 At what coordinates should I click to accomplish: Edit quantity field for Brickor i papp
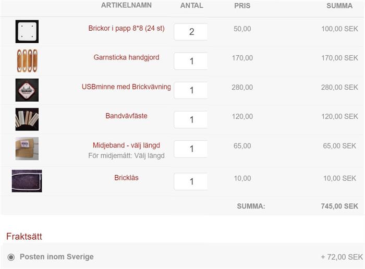pos(191,32)
